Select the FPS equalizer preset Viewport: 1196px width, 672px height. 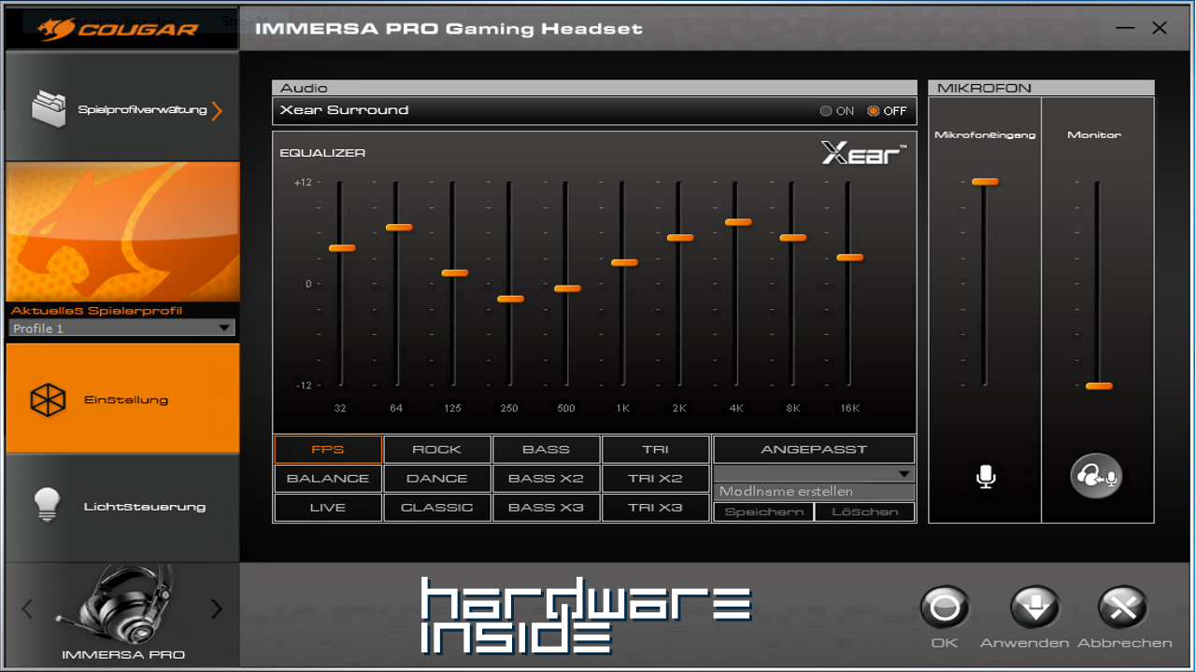(x=328, y=449)
